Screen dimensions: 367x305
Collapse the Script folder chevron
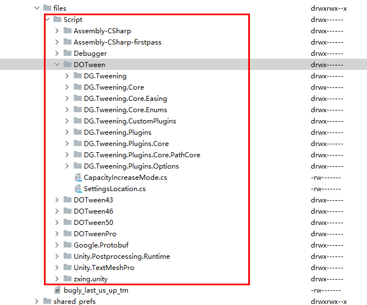coord(48,20)
